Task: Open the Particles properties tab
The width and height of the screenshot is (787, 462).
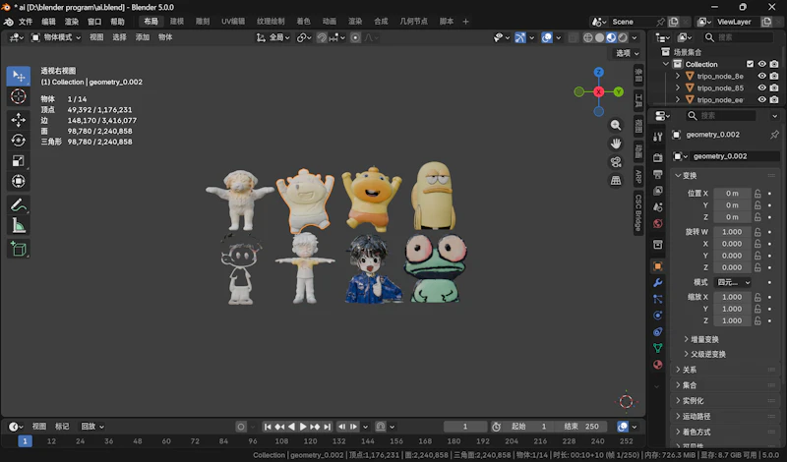Action: (657, 299)
